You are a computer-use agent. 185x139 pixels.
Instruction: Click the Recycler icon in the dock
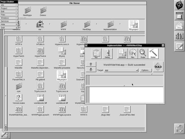point(179,128)
